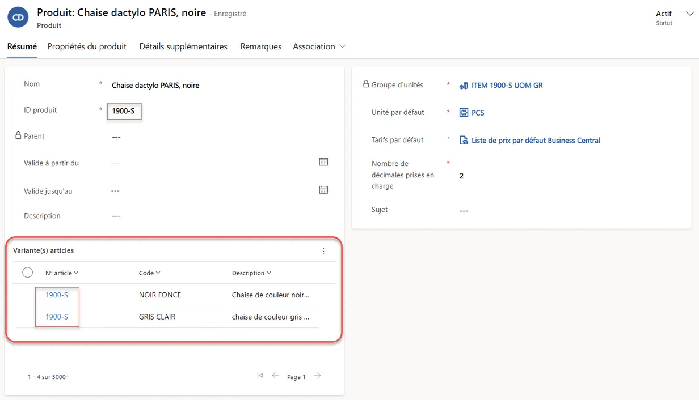Switch to Propriétés du produit tab
Viewport: 699px width, 400px height.
point(87,46)
